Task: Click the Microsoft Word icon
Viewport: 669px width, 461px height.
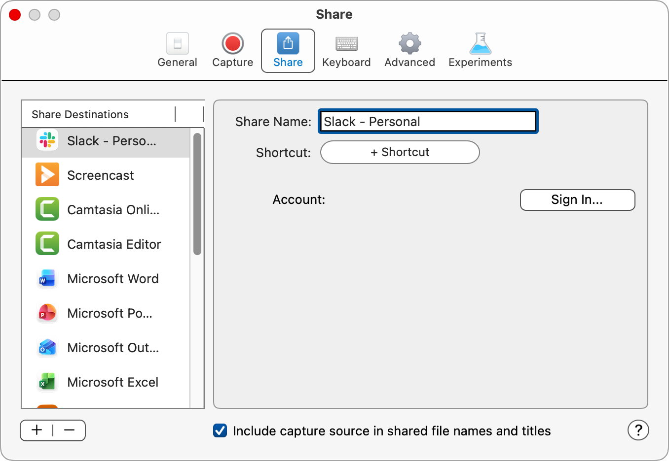Action: [x=47, y=278]
